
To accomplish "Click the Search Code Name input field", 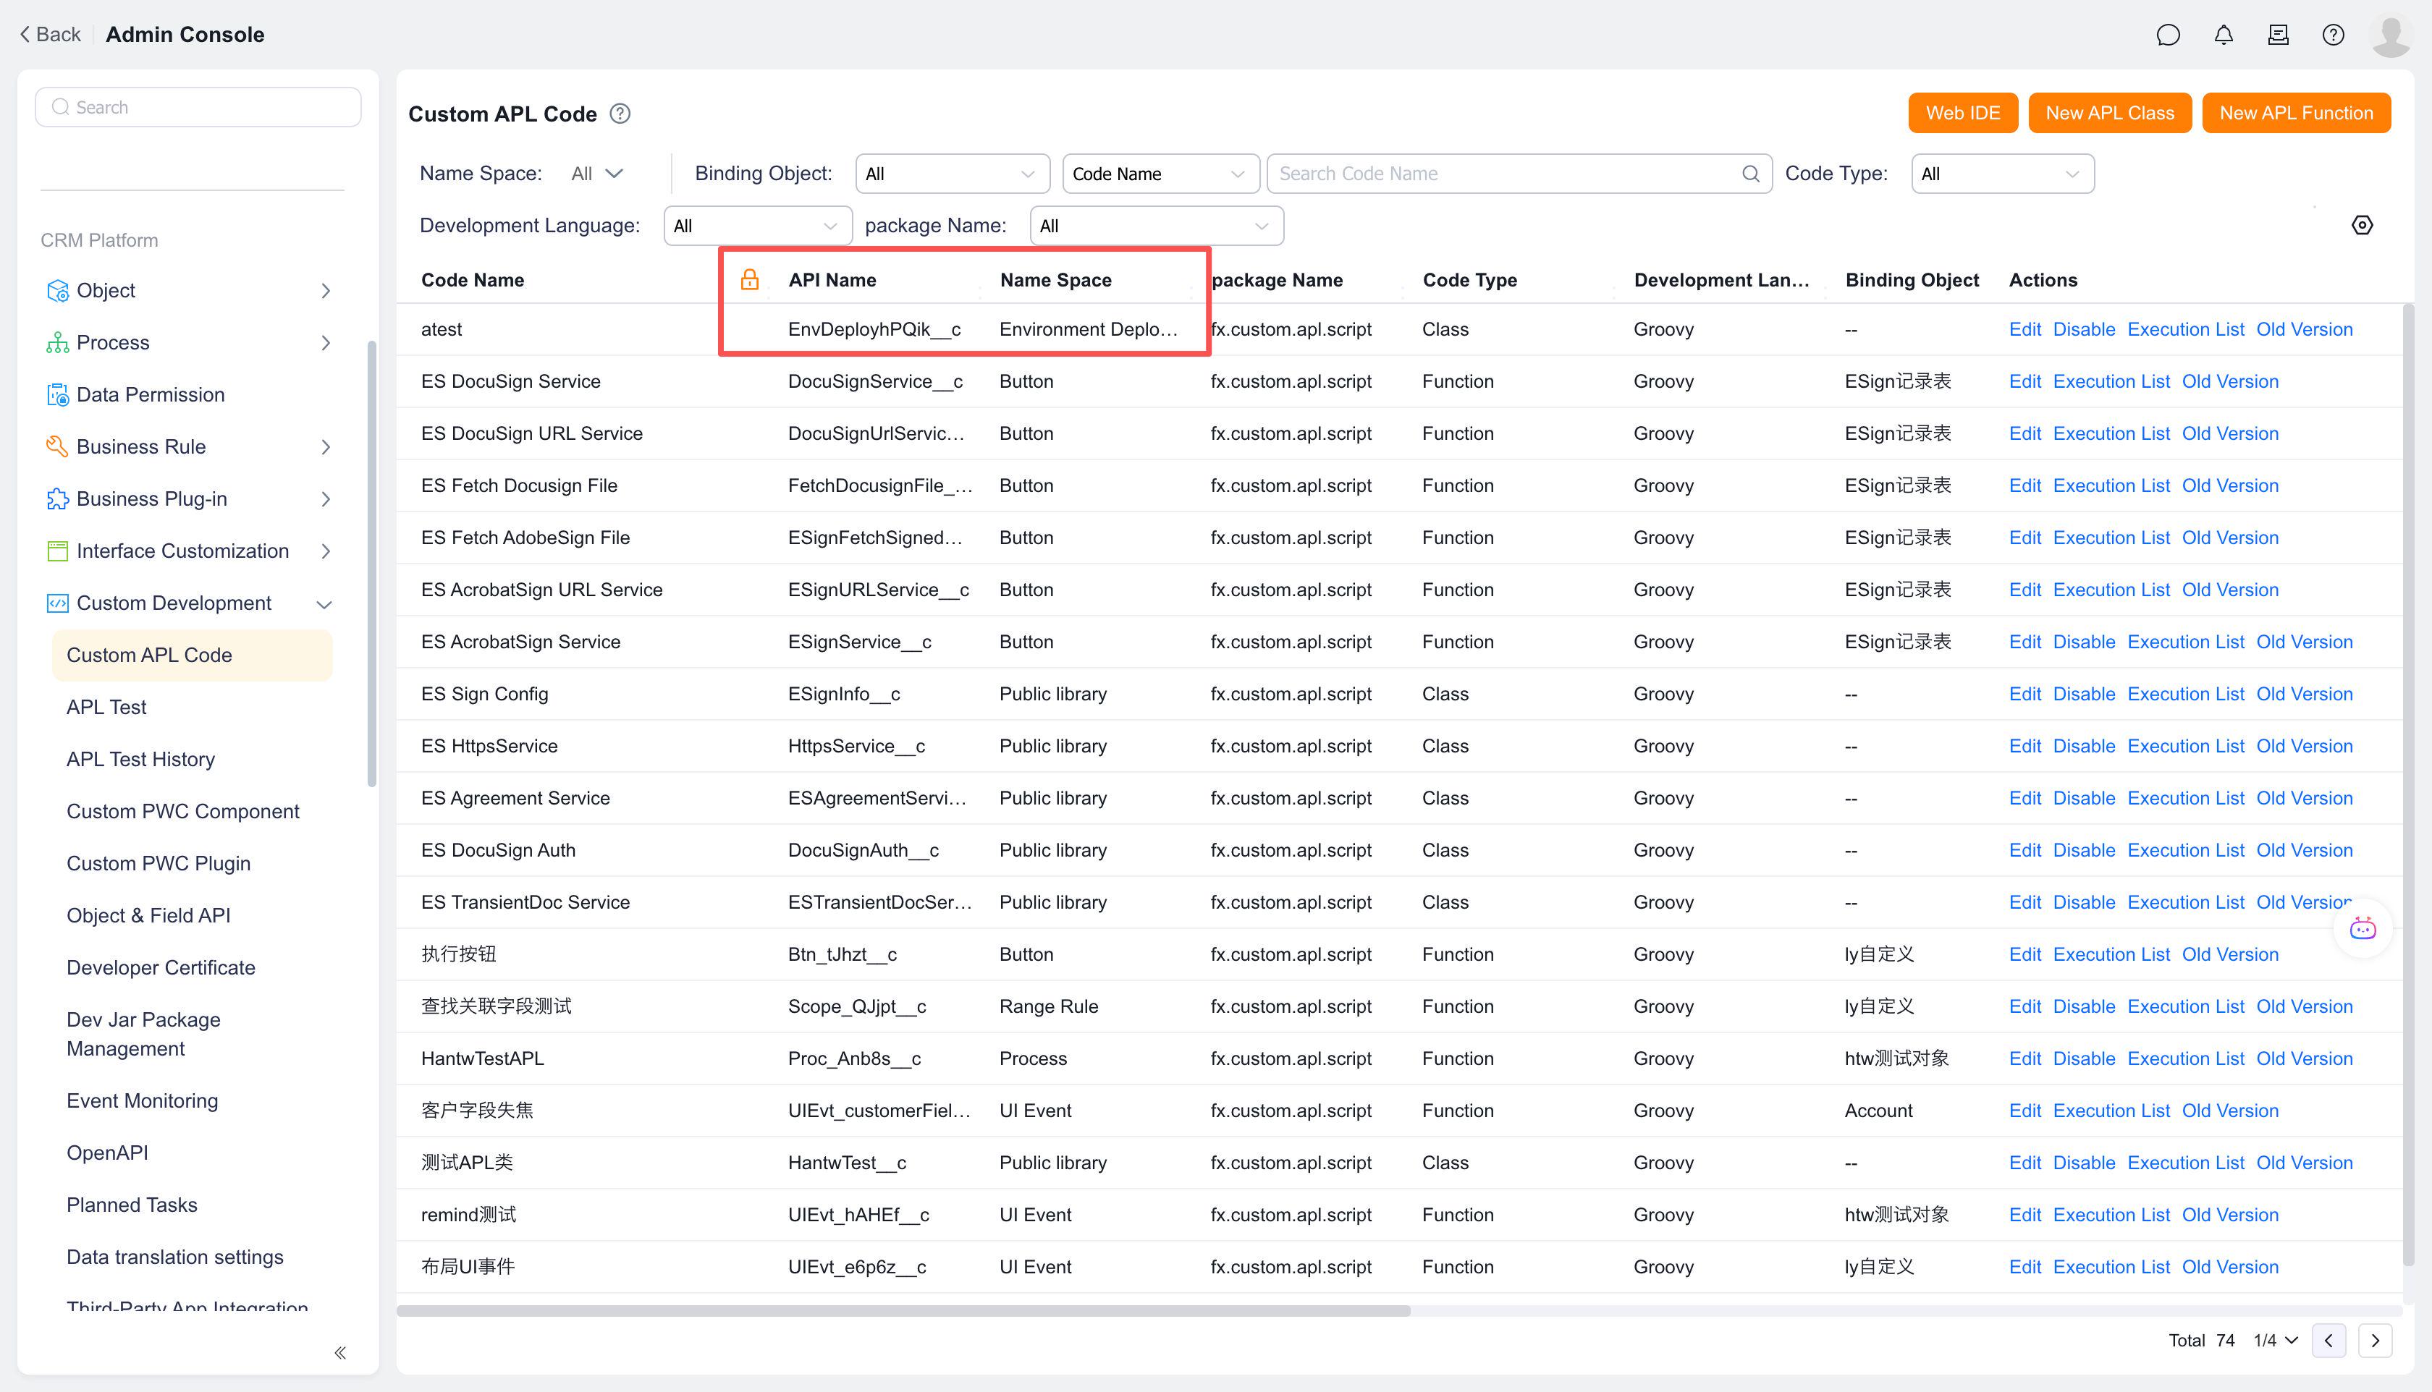I will pyautogui.click(x=1506, y=174).
